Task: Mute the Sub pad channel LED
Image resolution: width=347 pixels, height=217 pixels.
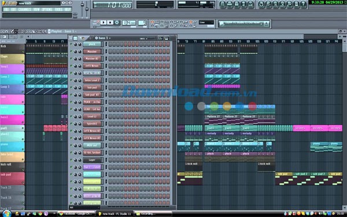Action: 71,87
